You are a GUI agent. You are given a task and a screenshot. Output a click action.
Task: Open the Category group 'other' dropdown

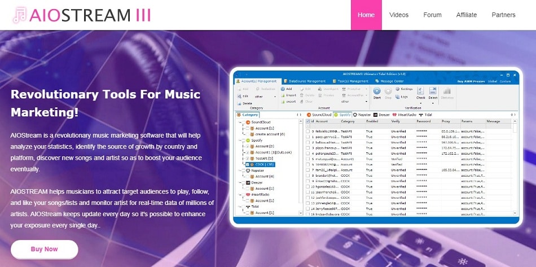point(265,97)
